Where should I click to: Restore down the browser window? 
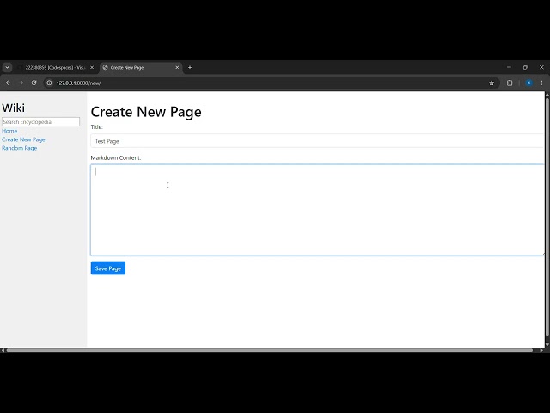pos(525,67)
